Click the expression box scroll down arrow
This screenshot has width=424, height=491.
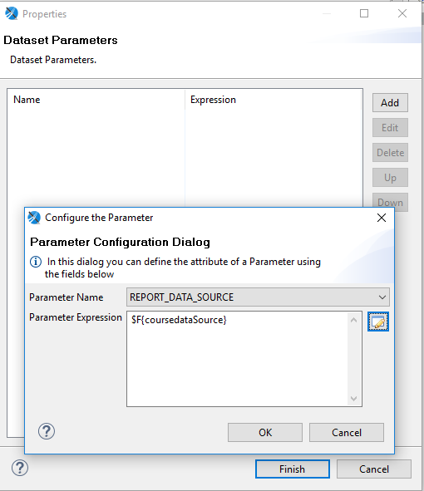(354, 398)
